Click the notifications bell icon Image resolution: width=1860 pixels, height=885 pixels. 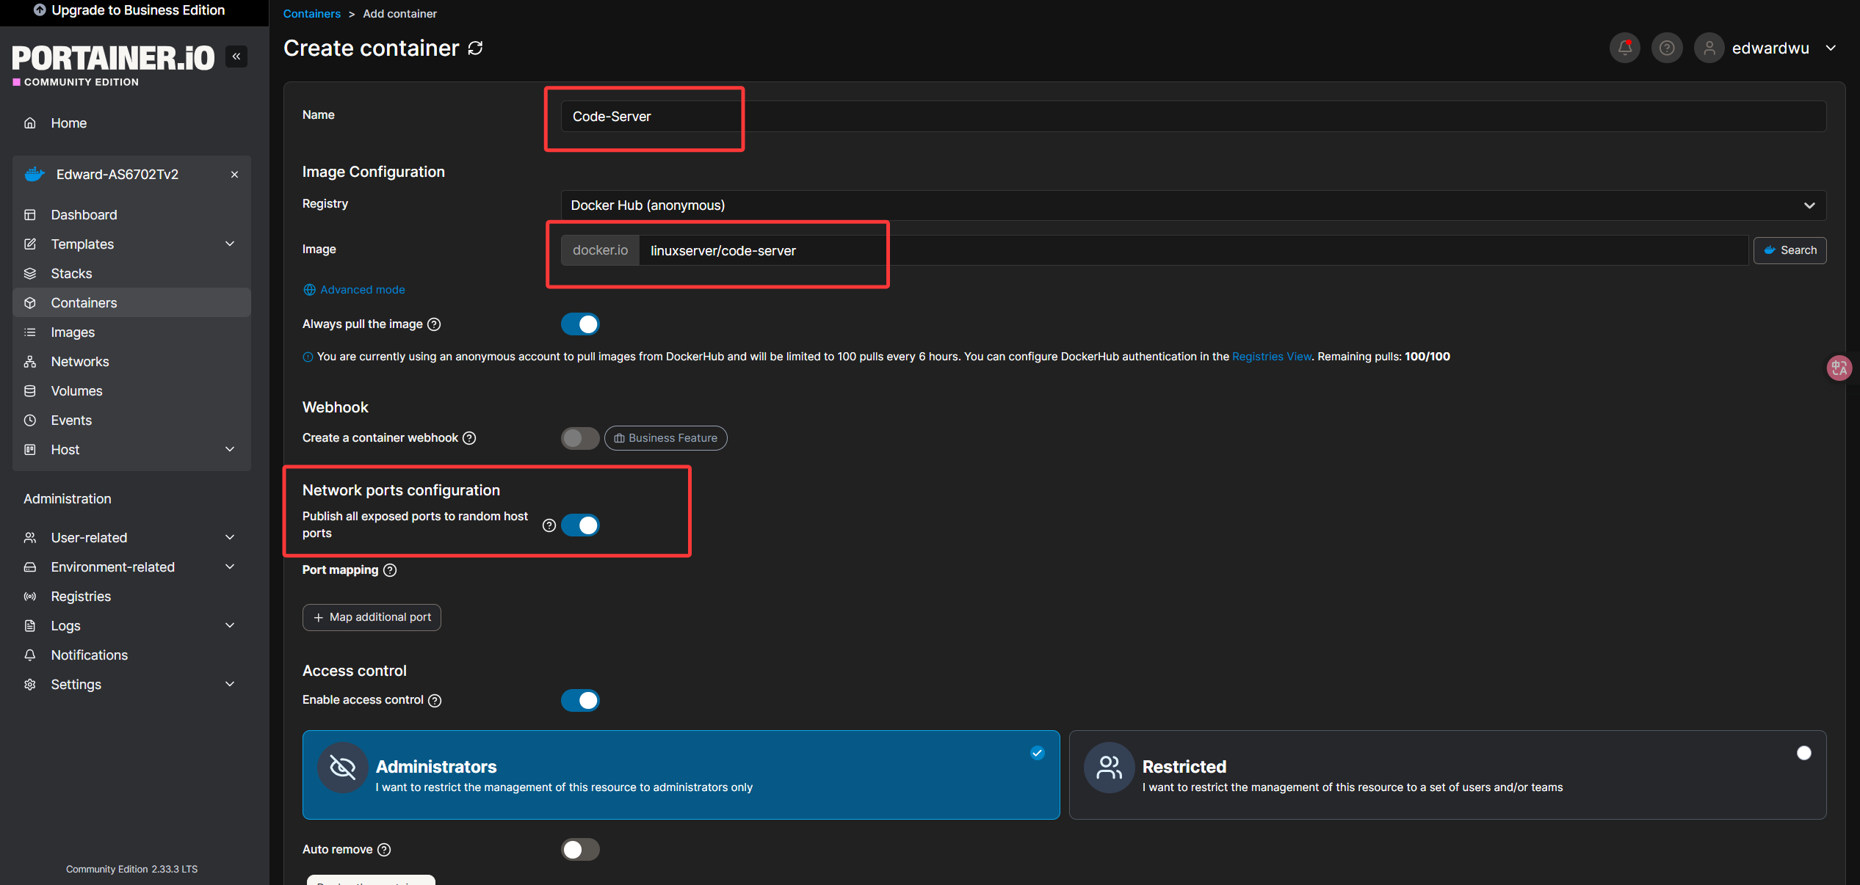click(1624, 48)
